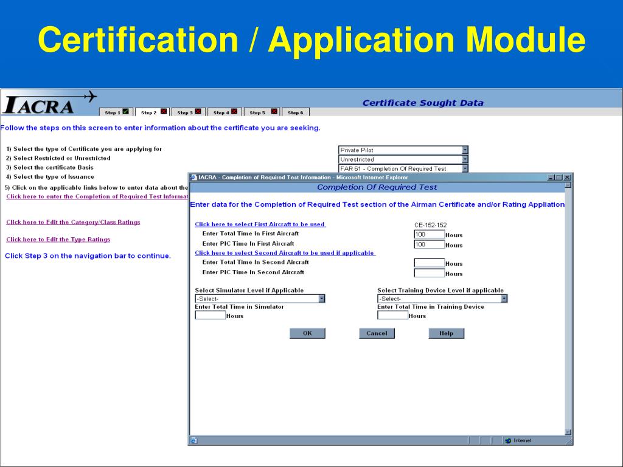
Task: Open Completion of Required Test Information link
Action: point(97,196)
